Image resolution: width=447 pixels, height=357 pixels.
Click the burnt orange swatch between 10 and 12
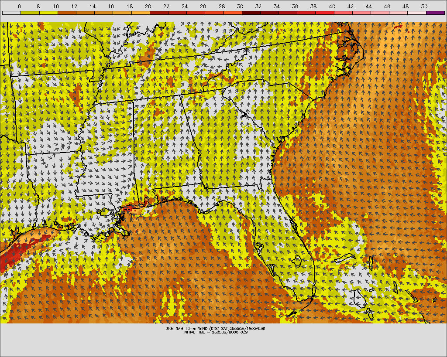67,13
